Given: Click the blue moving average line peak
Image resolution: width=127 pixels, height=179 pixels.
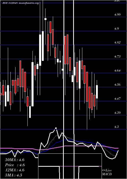Looking at the screenshot, I should point(67,140).
